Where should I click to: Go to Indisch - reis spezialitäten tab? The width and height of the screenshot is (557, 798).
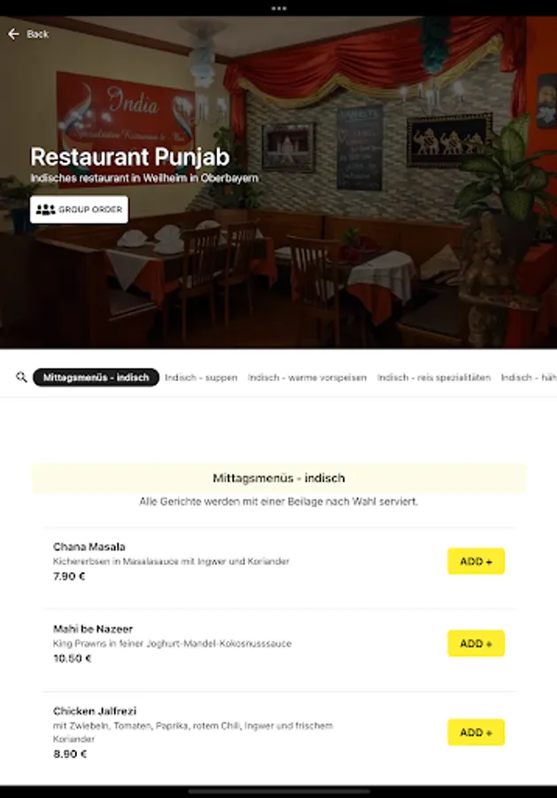pos(434,378)
